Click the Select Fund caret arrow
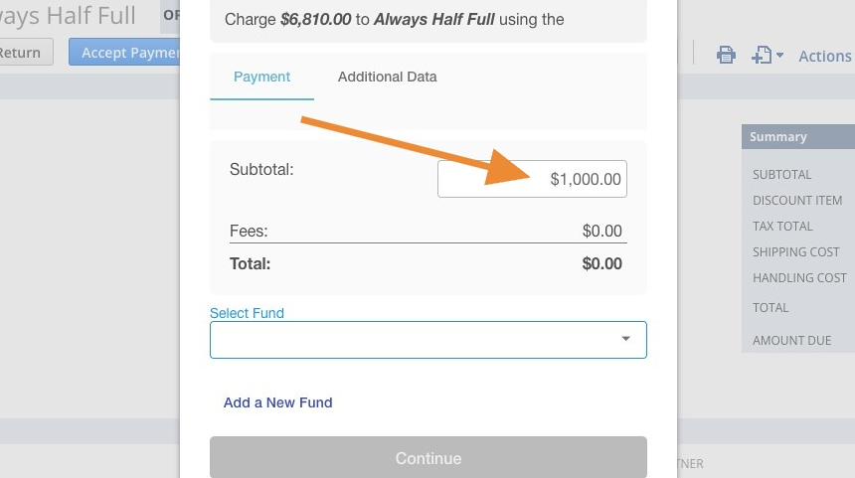Viewport: 855px width, 478px height. [625, 339]
